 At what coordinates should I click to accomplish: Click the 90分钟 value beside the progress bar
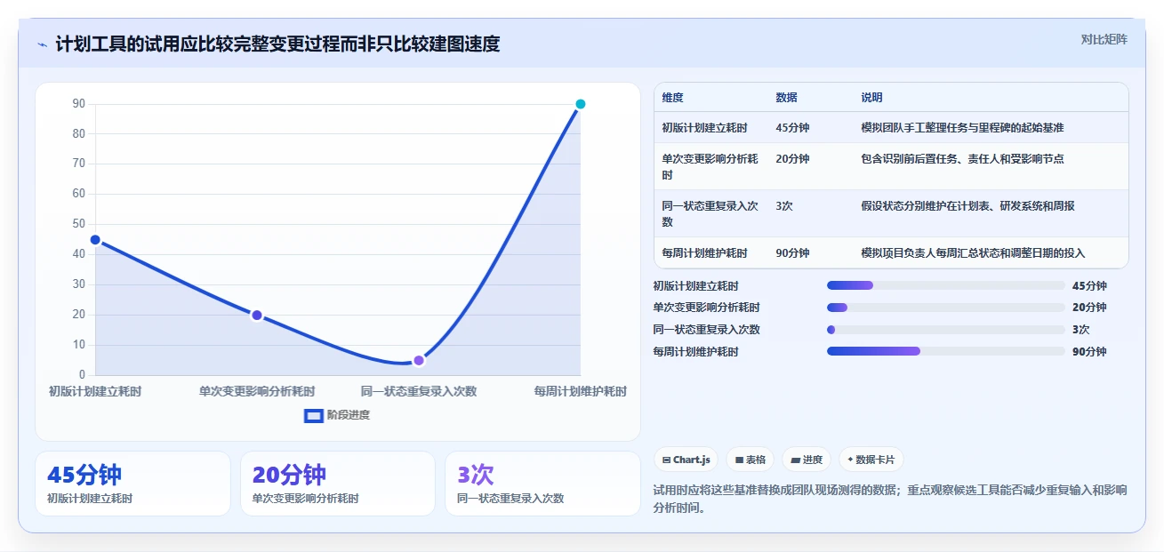[x=1089, y=352]
